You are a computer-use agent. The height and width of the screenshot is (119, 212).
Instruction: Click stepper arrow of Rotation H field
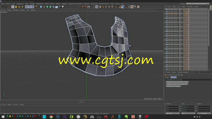pos(211,107)
